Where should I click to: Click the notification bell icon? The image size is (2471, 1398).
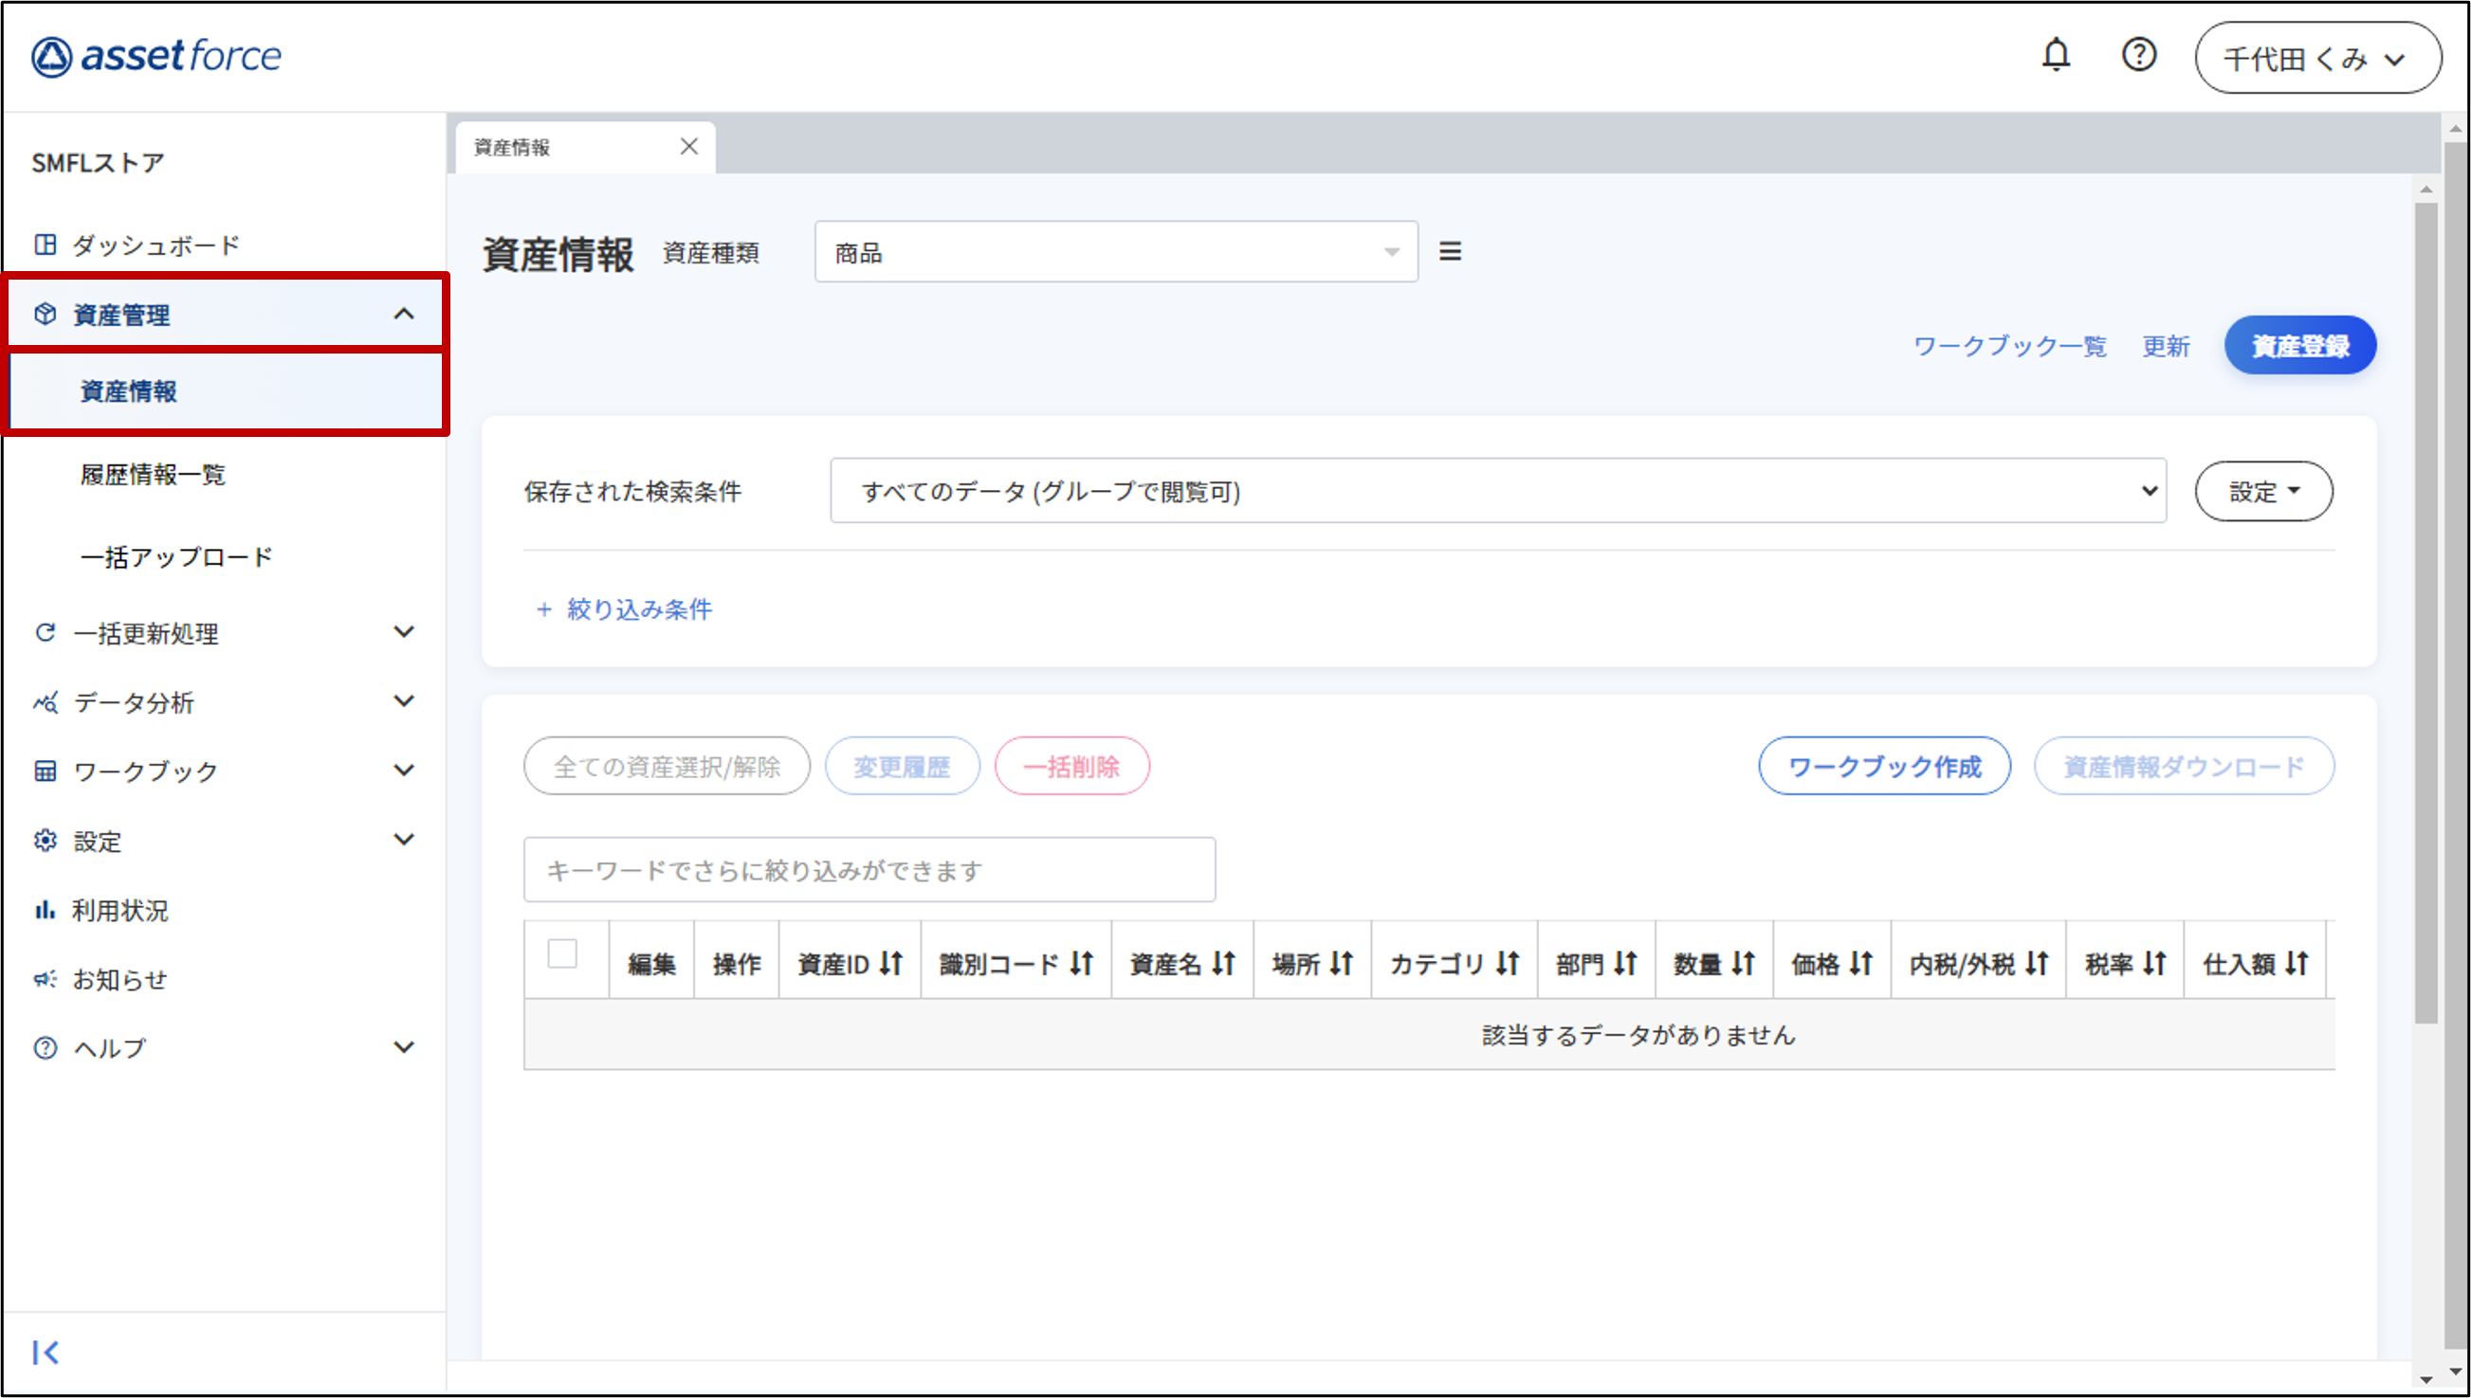pyautogui.click(x=2055, y=55)
